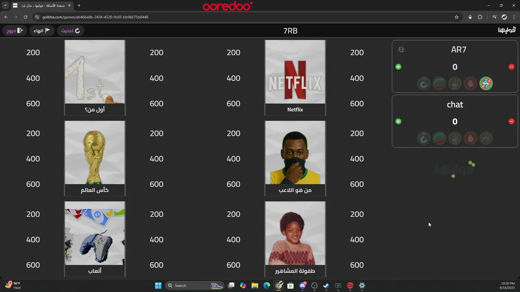Open a new browser tab

click(79, 6)
